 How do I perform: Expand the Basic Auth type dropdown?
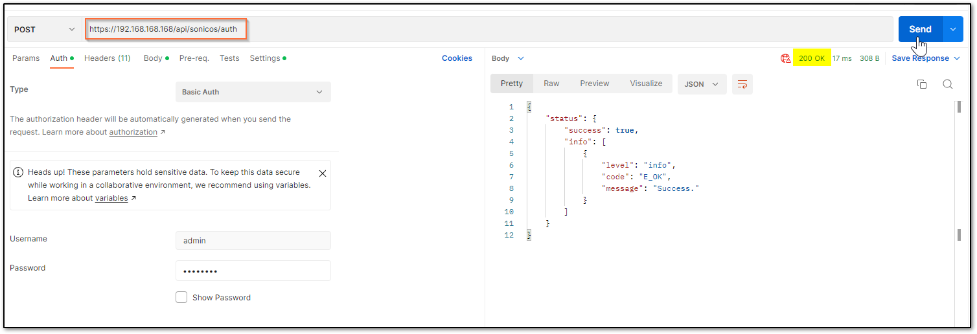[x=253, y=92]
